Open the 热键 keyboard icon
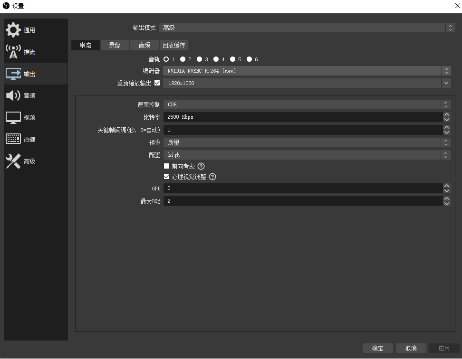 point(13,139)
